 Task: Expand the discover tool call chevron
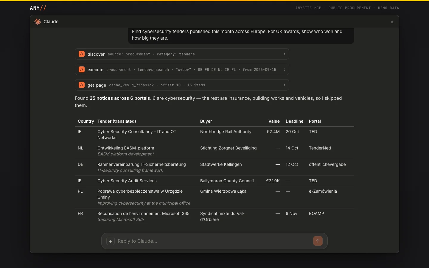point(285,54)
